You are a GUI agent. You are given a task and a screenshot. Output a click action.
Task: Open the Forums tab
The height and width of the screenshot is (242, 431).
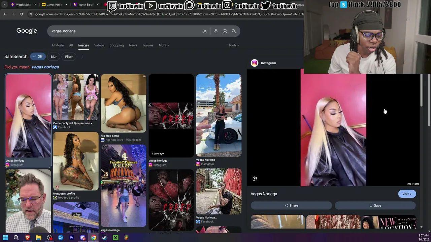coord(148,45)
